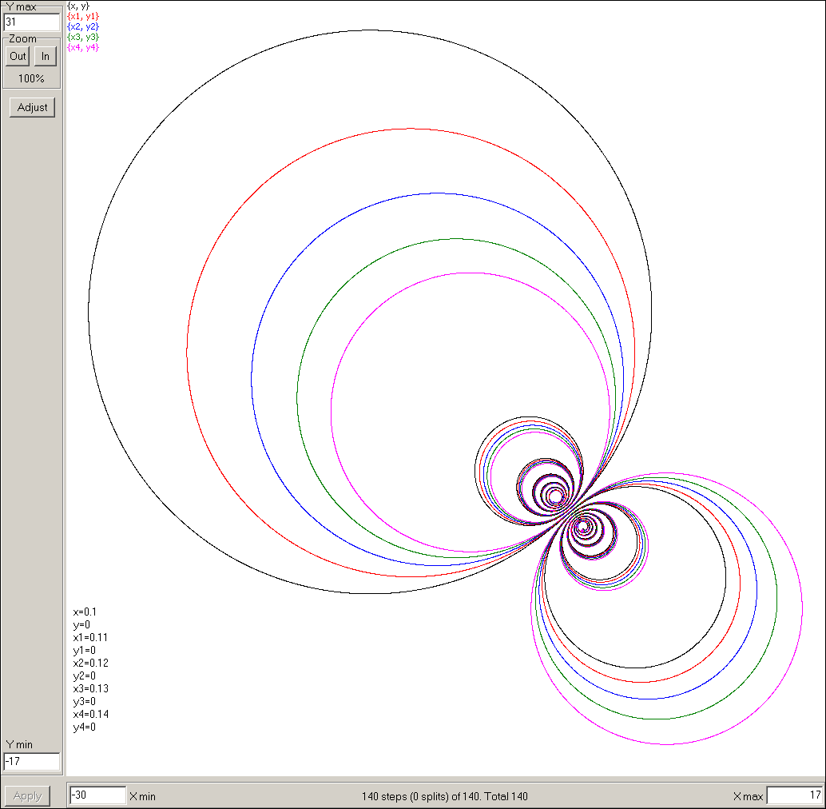Image resolution: width=826 pixels, height=809 pixels.
Task: Focus the Y max input field
Action: [32, 22]
